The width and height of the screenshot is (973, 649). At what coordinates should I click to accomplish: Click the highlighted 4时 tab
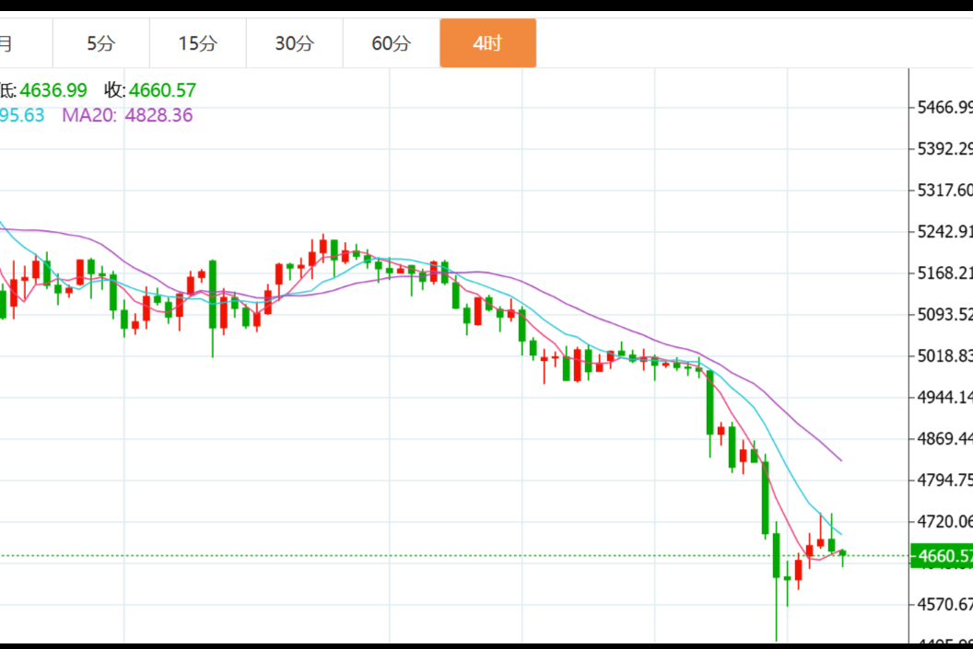(x=487, y=43)
